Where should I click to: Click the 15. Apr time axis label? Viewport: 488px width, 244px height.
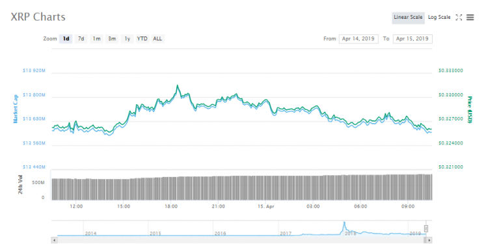265,206
